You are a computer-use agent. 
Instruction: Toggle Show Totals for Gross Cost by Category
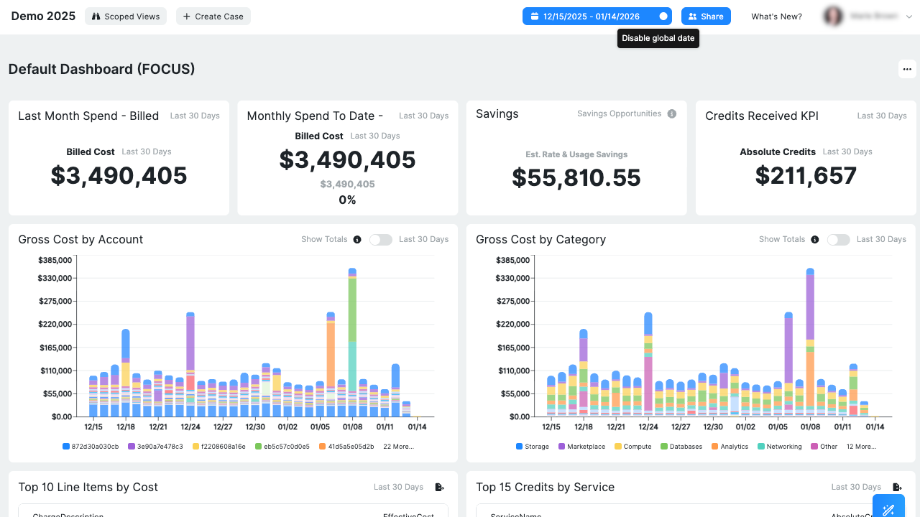point(839,240)
